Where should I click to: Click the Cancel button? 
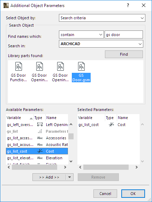[x=105, y=194]
